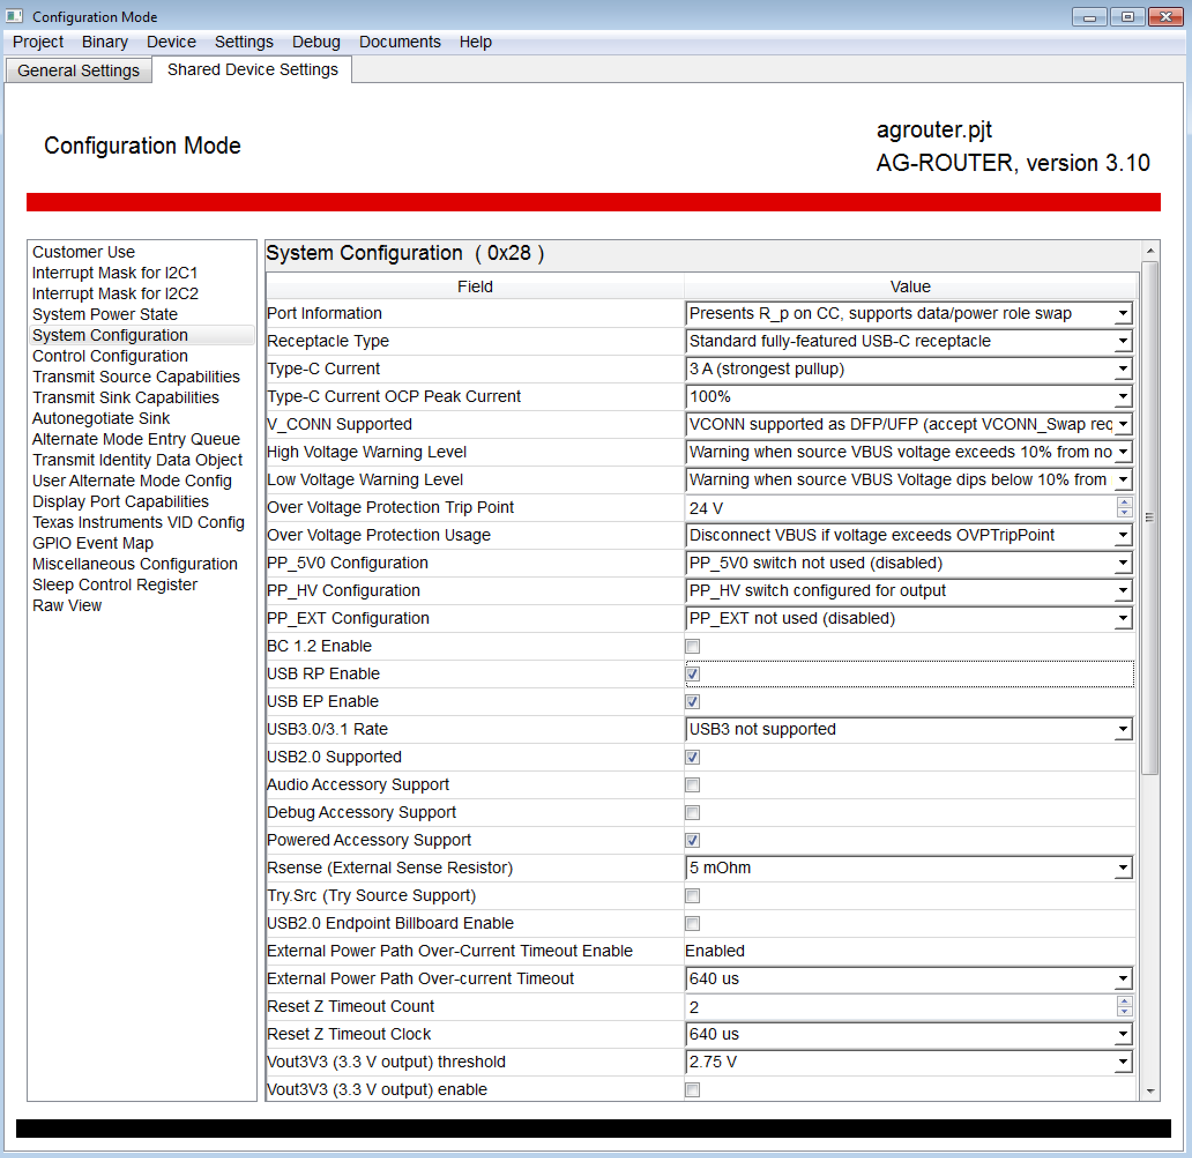Toggle Powered Accessory Support checkbox
Screen dimensions: 1192x1158
[692, 840]
